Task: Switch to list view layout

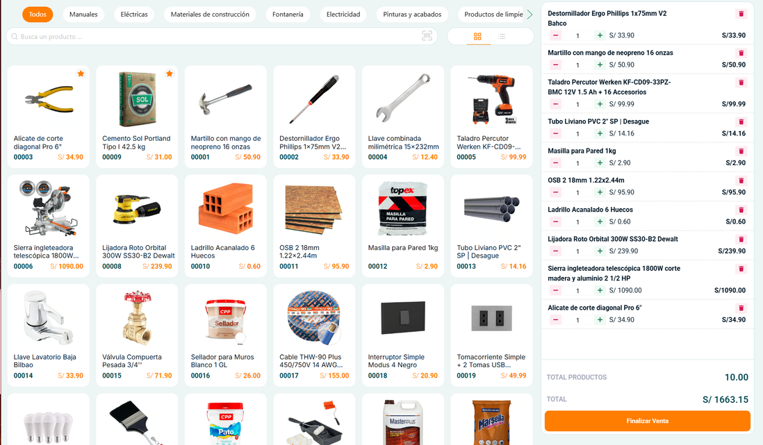Action: [x=502, y=37]
